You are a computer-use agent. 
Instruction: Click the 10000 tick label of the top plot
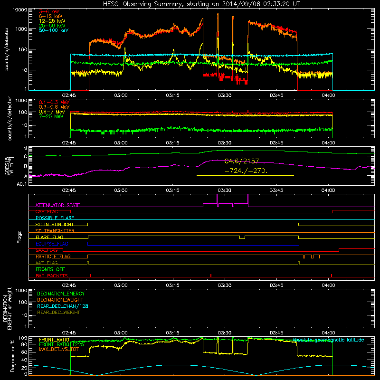[x=20, y=9]
